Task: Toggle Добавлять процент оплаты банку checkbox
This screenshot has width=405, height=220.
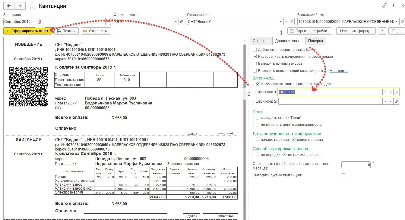Action: [x=255, y=50]
